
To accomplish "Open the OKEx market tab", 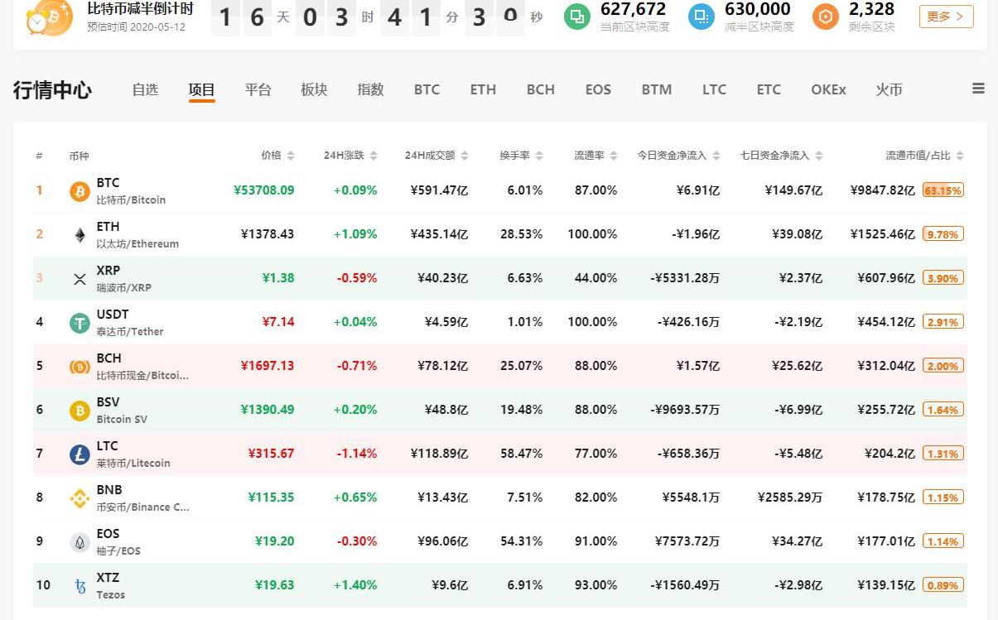I will click(x=828, y=89).
